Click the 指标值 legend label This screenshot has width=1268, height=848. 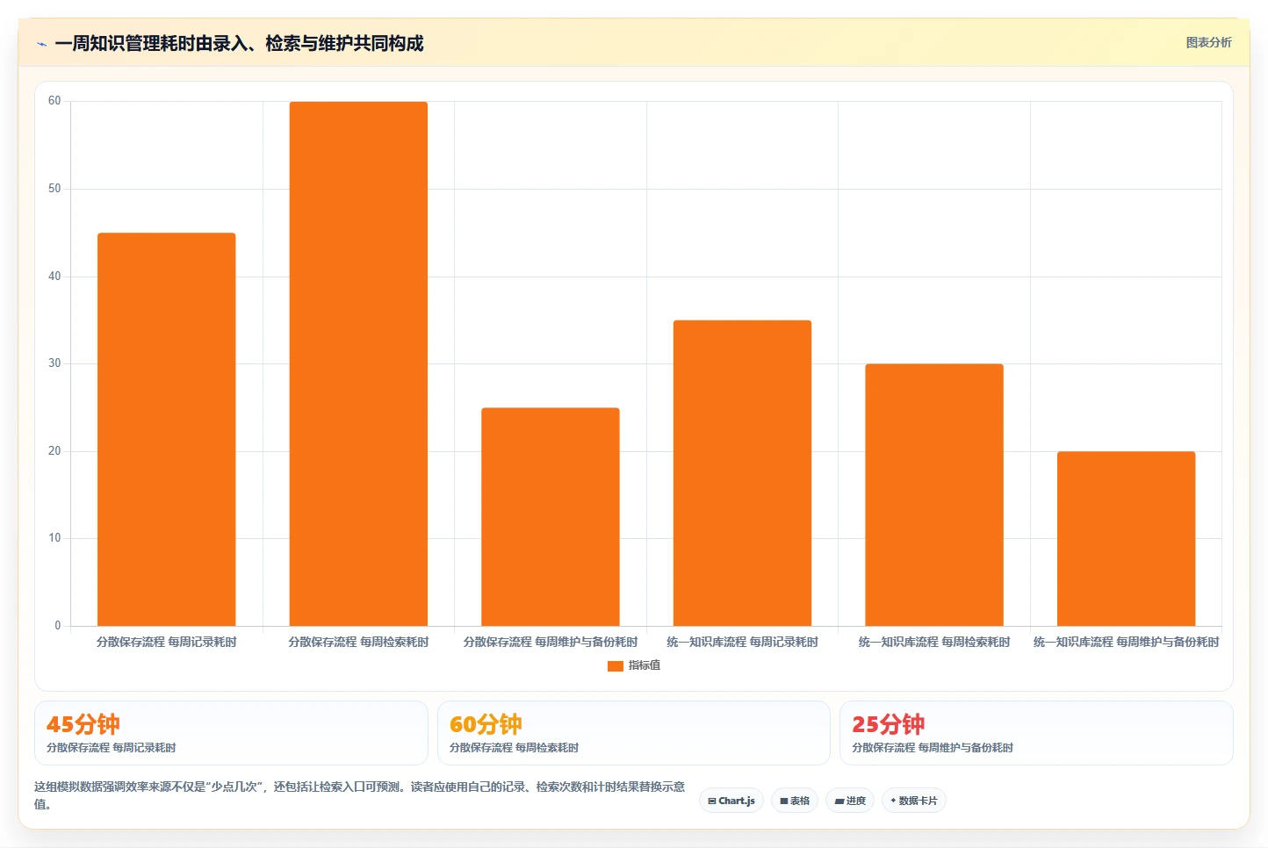point(645,665)
